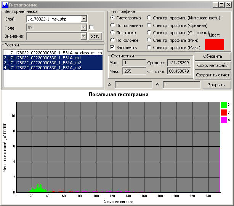This screenshot has height=206, width=234.
Task: Maximize the Гистограмма window
Action: [x=222, y=5]
